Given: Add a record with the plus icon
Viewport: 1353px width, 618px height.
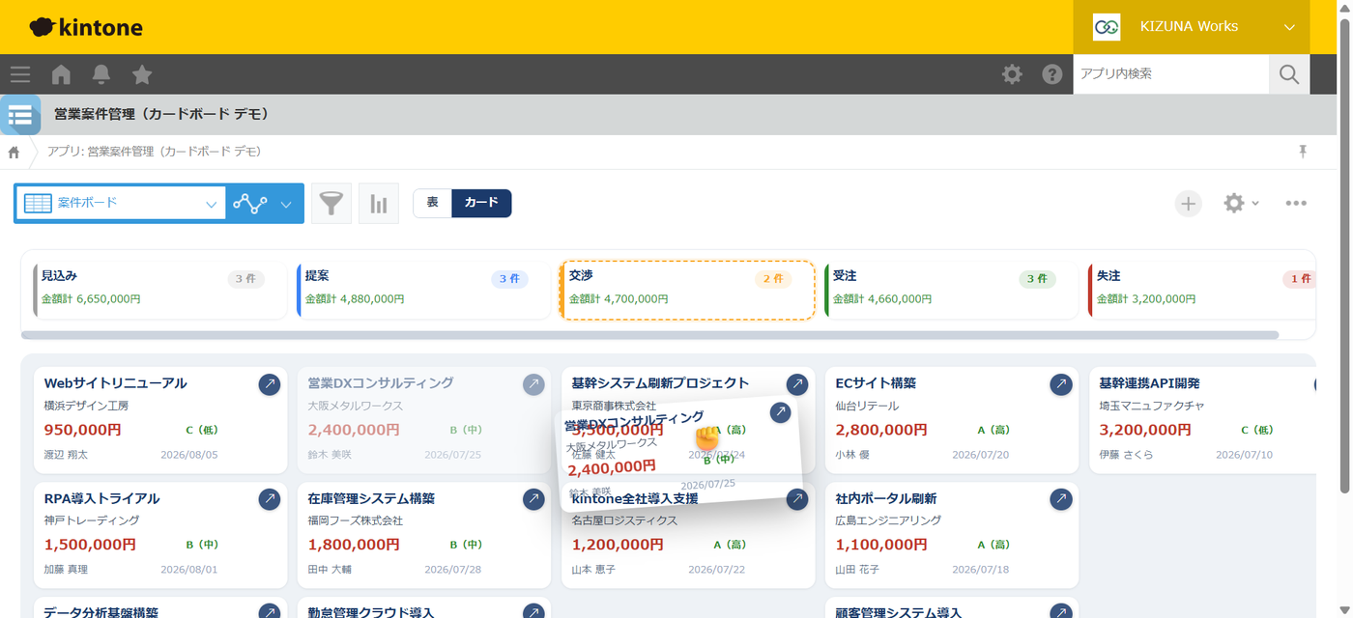Looking at the screenshot, I should (1189, 204).
